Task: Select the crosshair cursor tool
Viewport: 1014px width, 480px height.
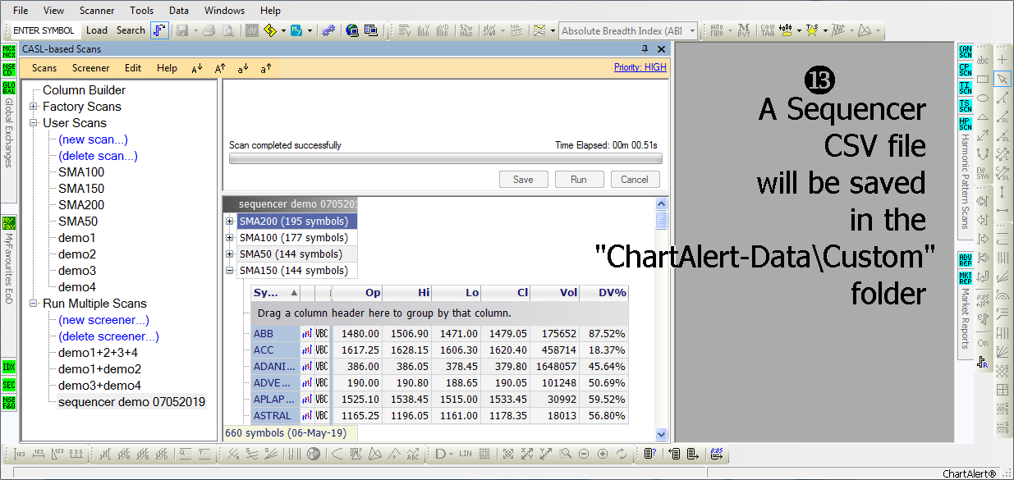Action: coord(1003,60)
